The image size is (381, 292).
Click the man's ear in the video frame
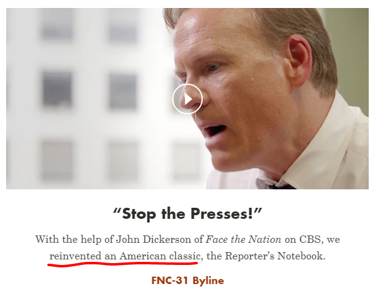tap(298, 61)
